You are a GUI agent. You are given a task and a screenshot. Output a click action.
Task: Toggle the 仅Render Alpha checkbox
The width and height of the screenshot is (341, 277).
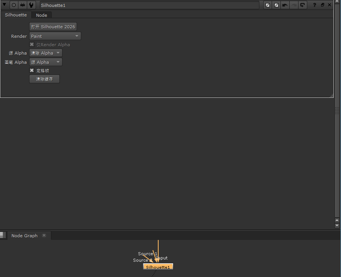pyautogui.click(x=32, y=44)
